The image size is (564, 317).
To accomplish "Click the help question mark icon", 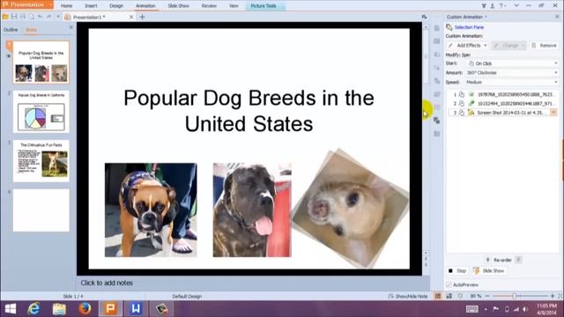I will click(501, 6).
